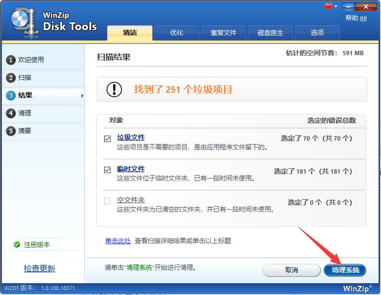Screen dimensions: 381x295
Task: Click the number 1 step circle icon
Action: pos(11,60)
